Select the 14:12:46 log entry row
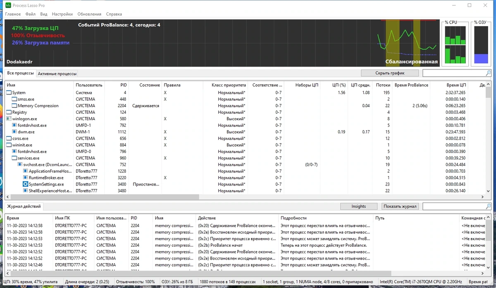This screenshot has height=288, width=496. coord(245,265)
